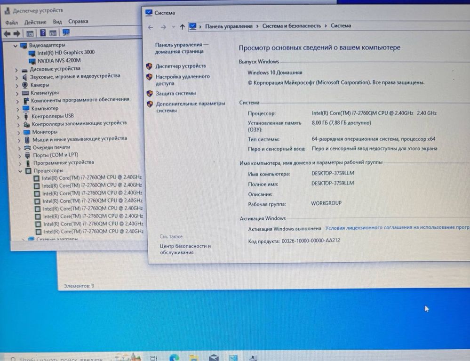This screenshot has height=361, width=470.
Task: Go up one level in Система window
Action: [x=182, y=27]
